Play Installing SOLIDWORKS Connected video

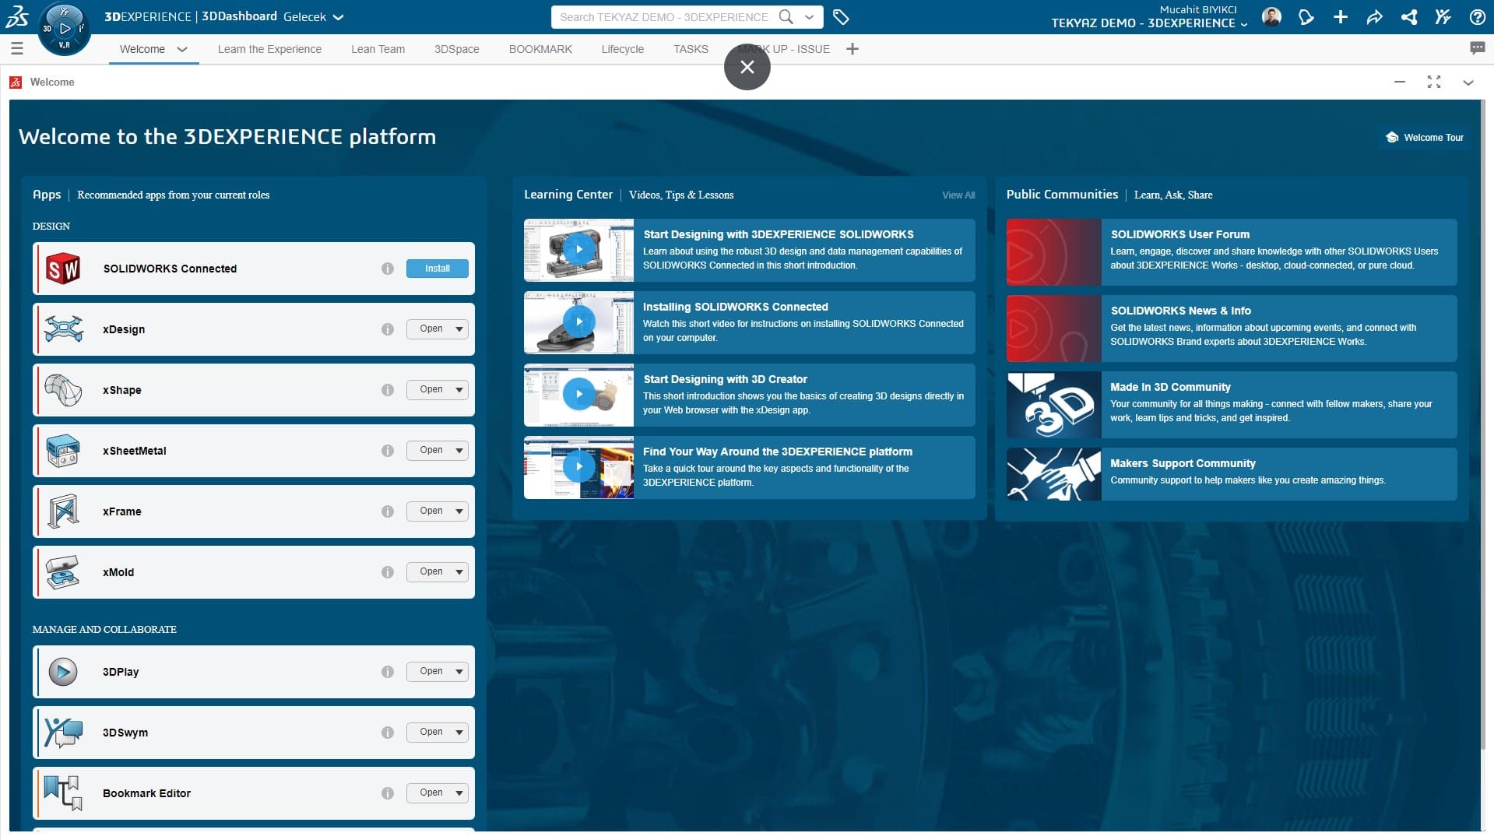pyautogui.click(x=578, y=322)
